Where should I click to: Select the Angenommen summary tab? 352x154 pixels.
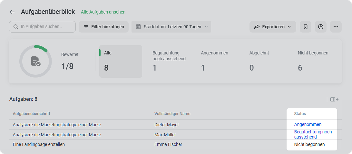[214, 61]
